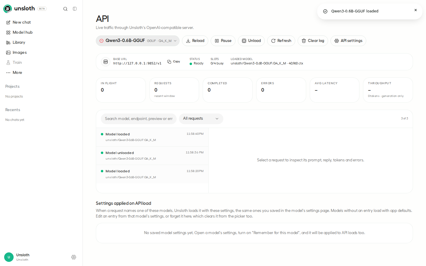Image resolution: width=426 pixels, height=266 pixels.
Task: Open the settings gear beside the Unsloth profile
Action: (x=74, y=257)
